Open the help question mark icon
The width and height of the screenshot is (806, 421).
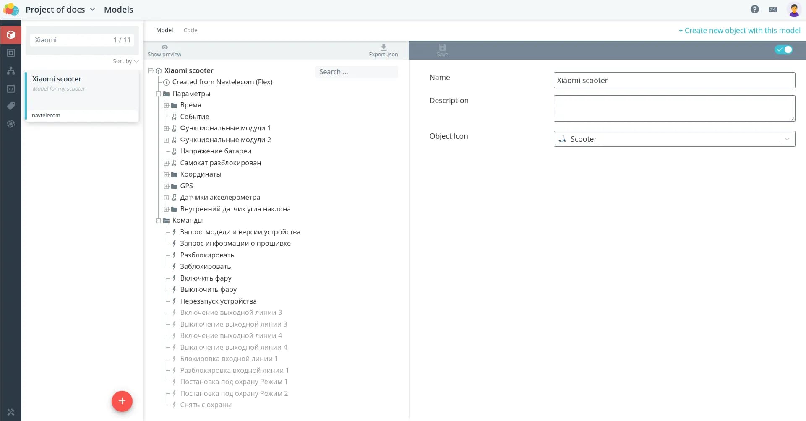(x=754, y=9)
